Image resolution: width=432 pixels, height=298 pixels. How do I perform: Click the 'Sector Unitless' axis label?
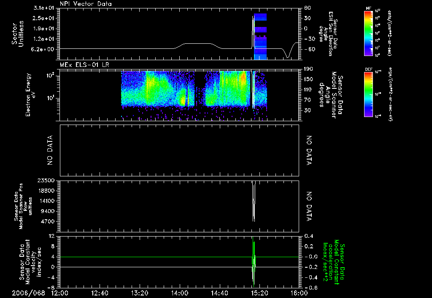(x=18, y=34)
